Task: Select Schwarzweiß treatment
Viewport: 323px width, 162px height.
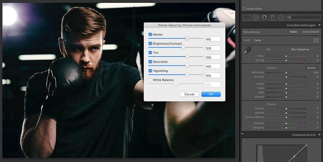Action: tap(310, 32)
